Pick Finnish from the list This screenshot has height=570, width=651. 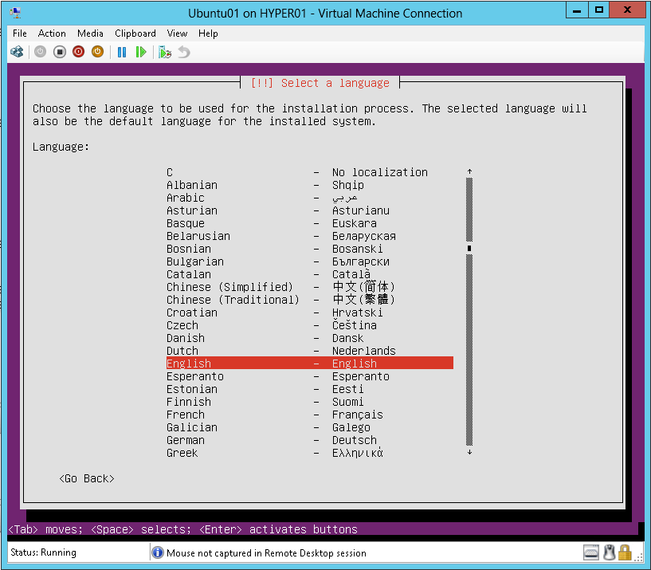(x=310, y=402)
